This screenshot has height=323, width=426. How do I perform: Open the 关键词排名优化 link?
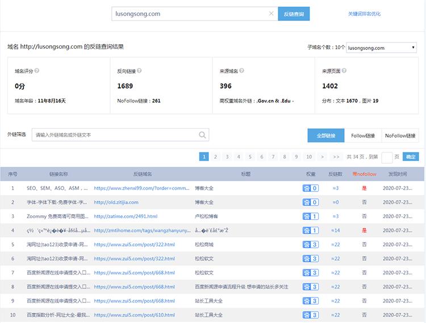pyautogui.click(x=364, y=14)
